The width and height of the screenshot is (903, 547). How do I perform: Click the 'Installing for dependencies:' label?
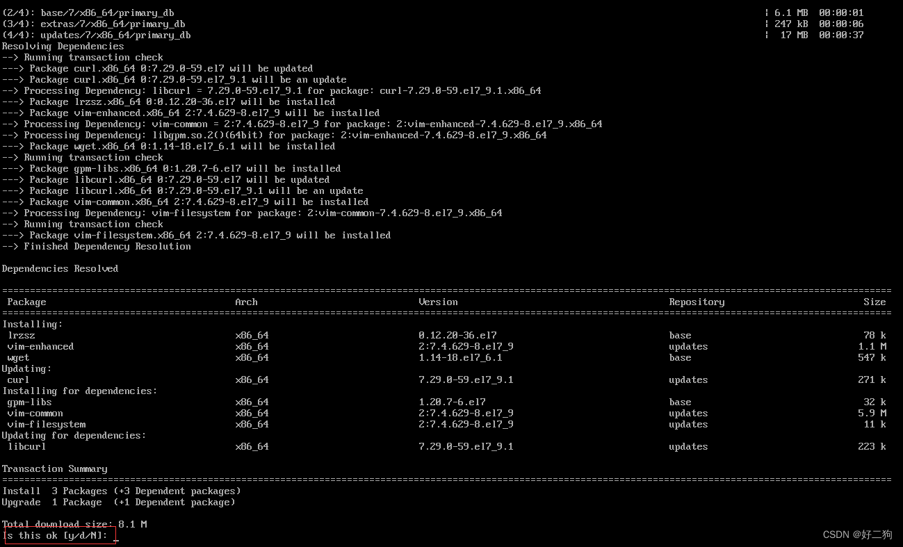click(x=79, y=391)
